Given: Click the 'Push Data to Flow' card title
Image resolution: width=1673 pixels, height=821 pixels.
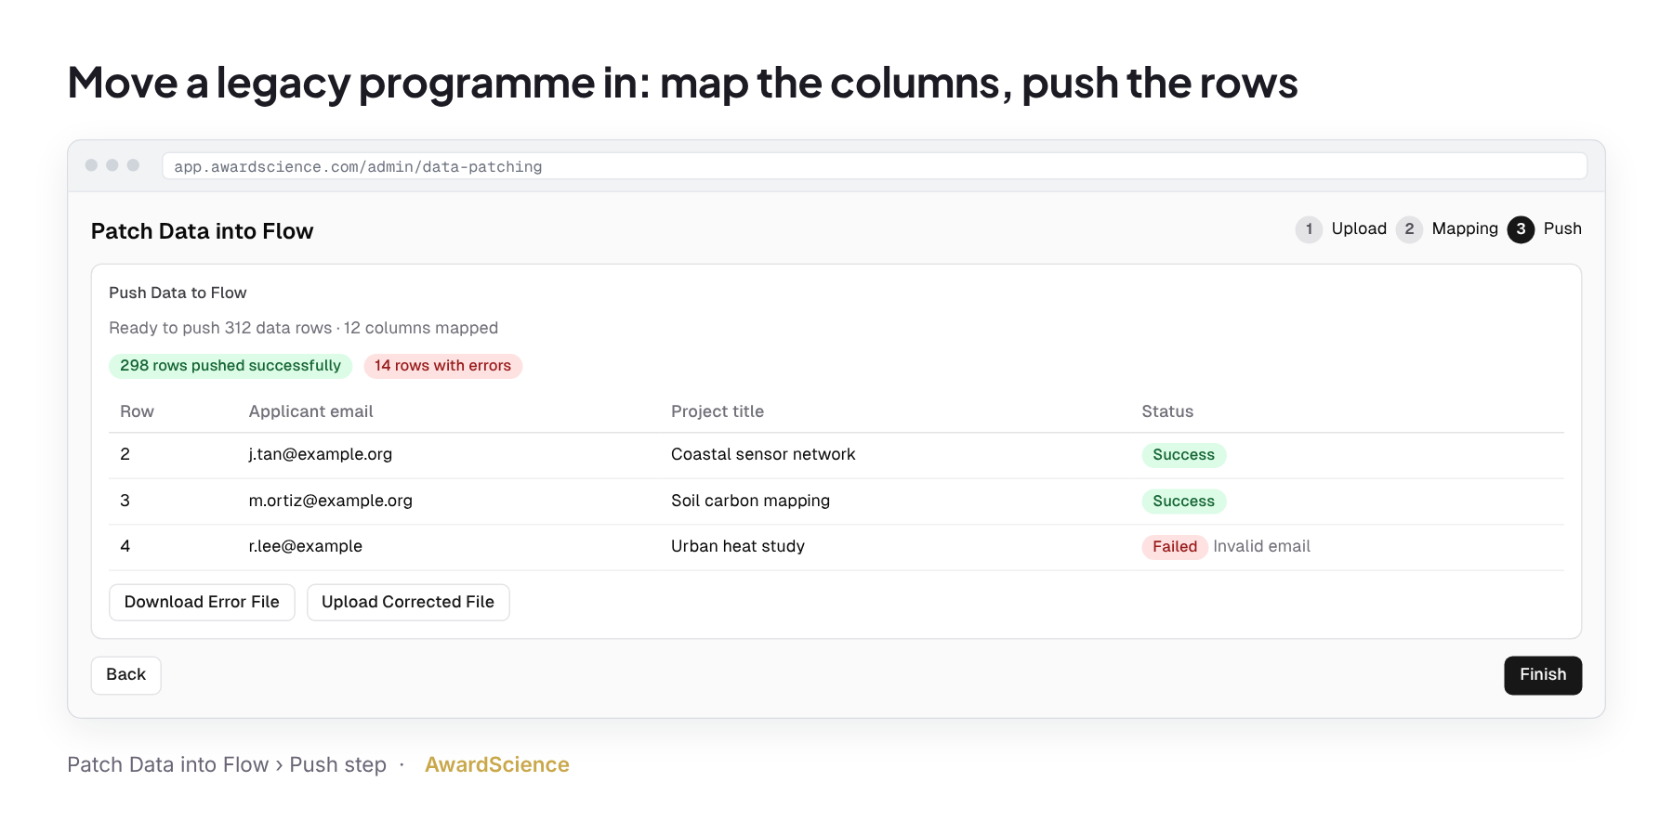Looking at the screenshot, I should pos(178,293).
